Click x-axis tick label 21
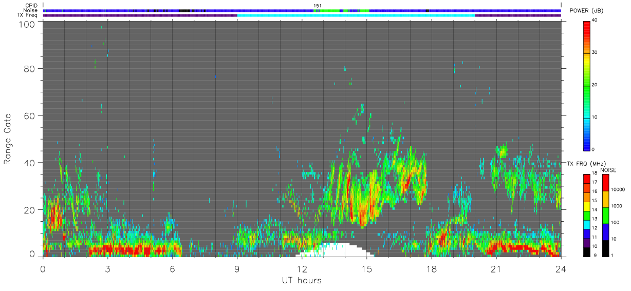 pos(496,269)
